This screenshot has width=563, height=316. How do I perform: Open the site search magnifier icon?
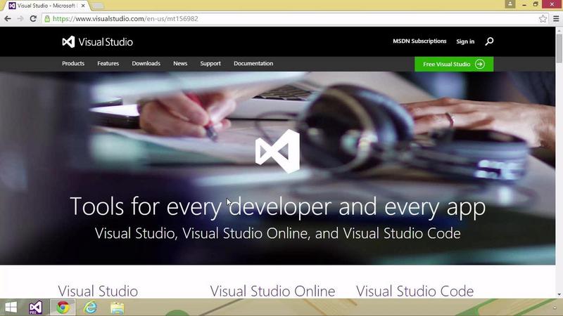489,41
